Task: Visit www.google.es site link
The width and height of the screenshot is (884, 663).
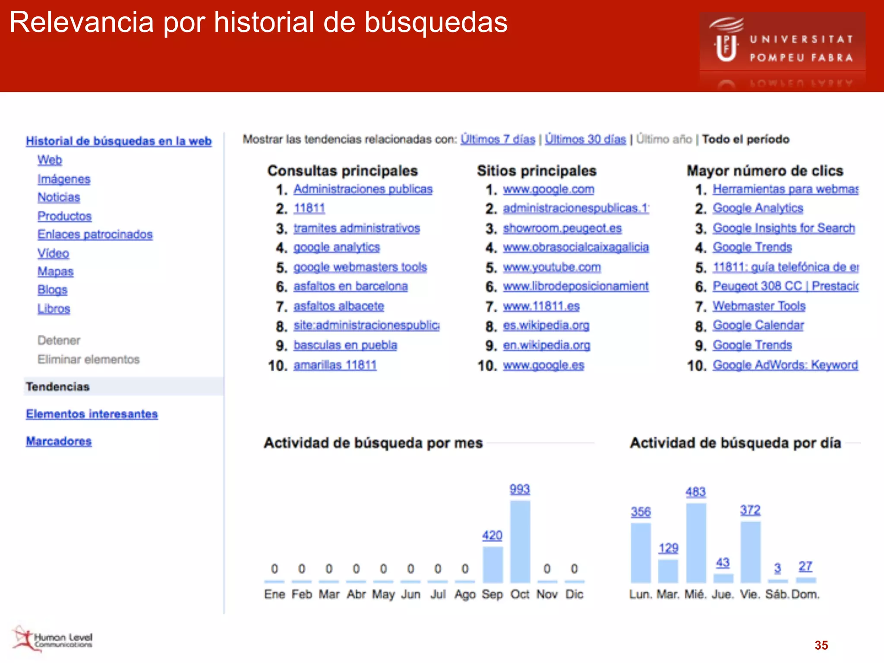Action: [544, 365]
